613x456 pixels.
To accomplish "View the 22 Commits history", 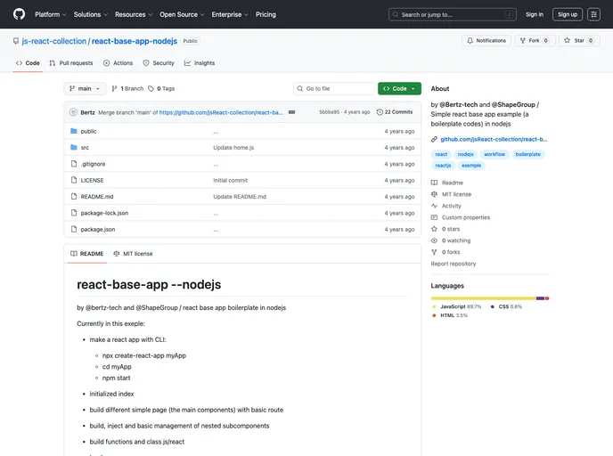I will [x=395, y=112].
